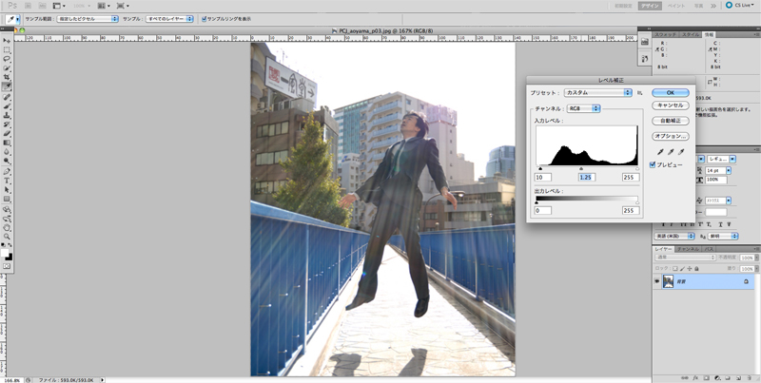
Task: Select the Type tool in the toolbox
Action: pyautogui.click(x=7, y=180)
